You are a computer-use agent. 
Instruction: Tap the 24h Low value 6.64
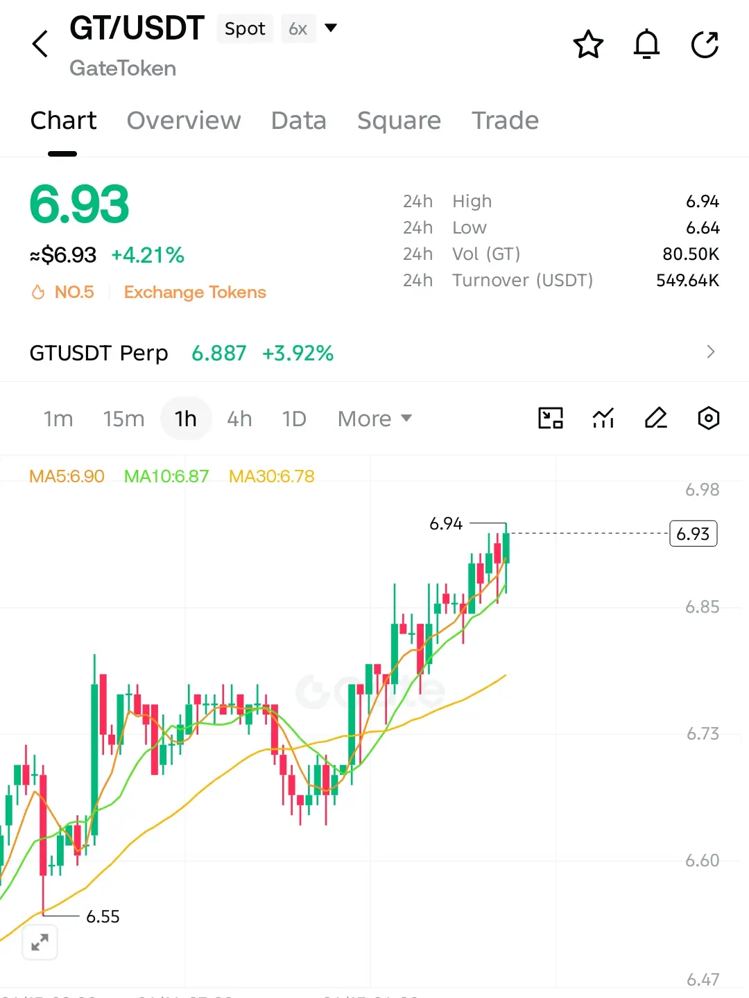pos(703,228)
